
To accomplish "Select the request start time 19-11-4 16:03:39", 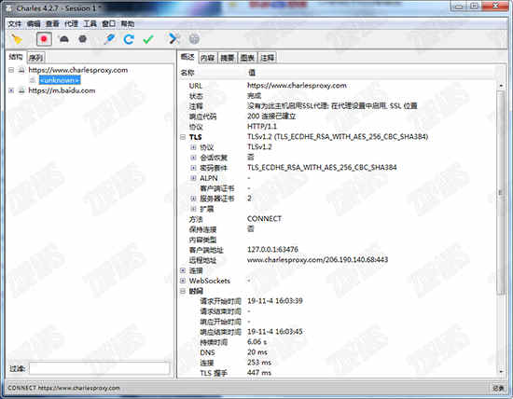I will (275, 301).
